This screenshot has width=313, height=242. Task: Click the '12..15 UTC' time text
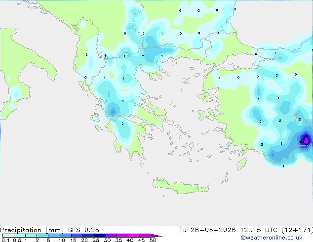[x=259, y=230]
